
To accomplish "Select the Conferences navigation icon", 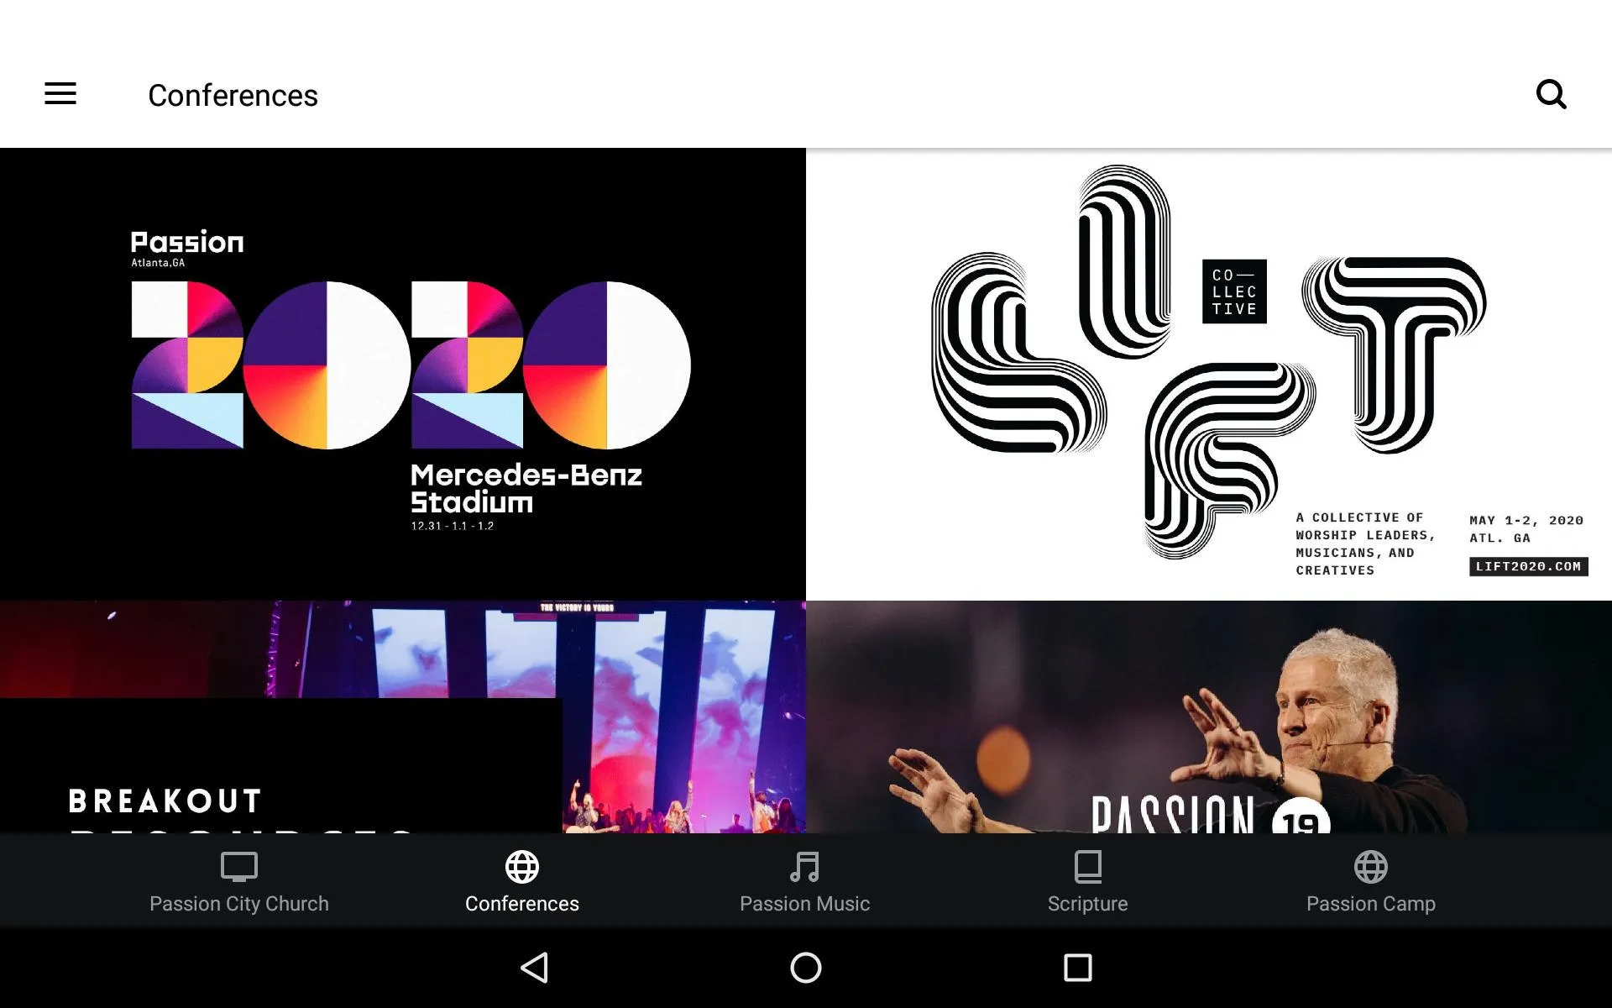I will [x=521, y=866].
